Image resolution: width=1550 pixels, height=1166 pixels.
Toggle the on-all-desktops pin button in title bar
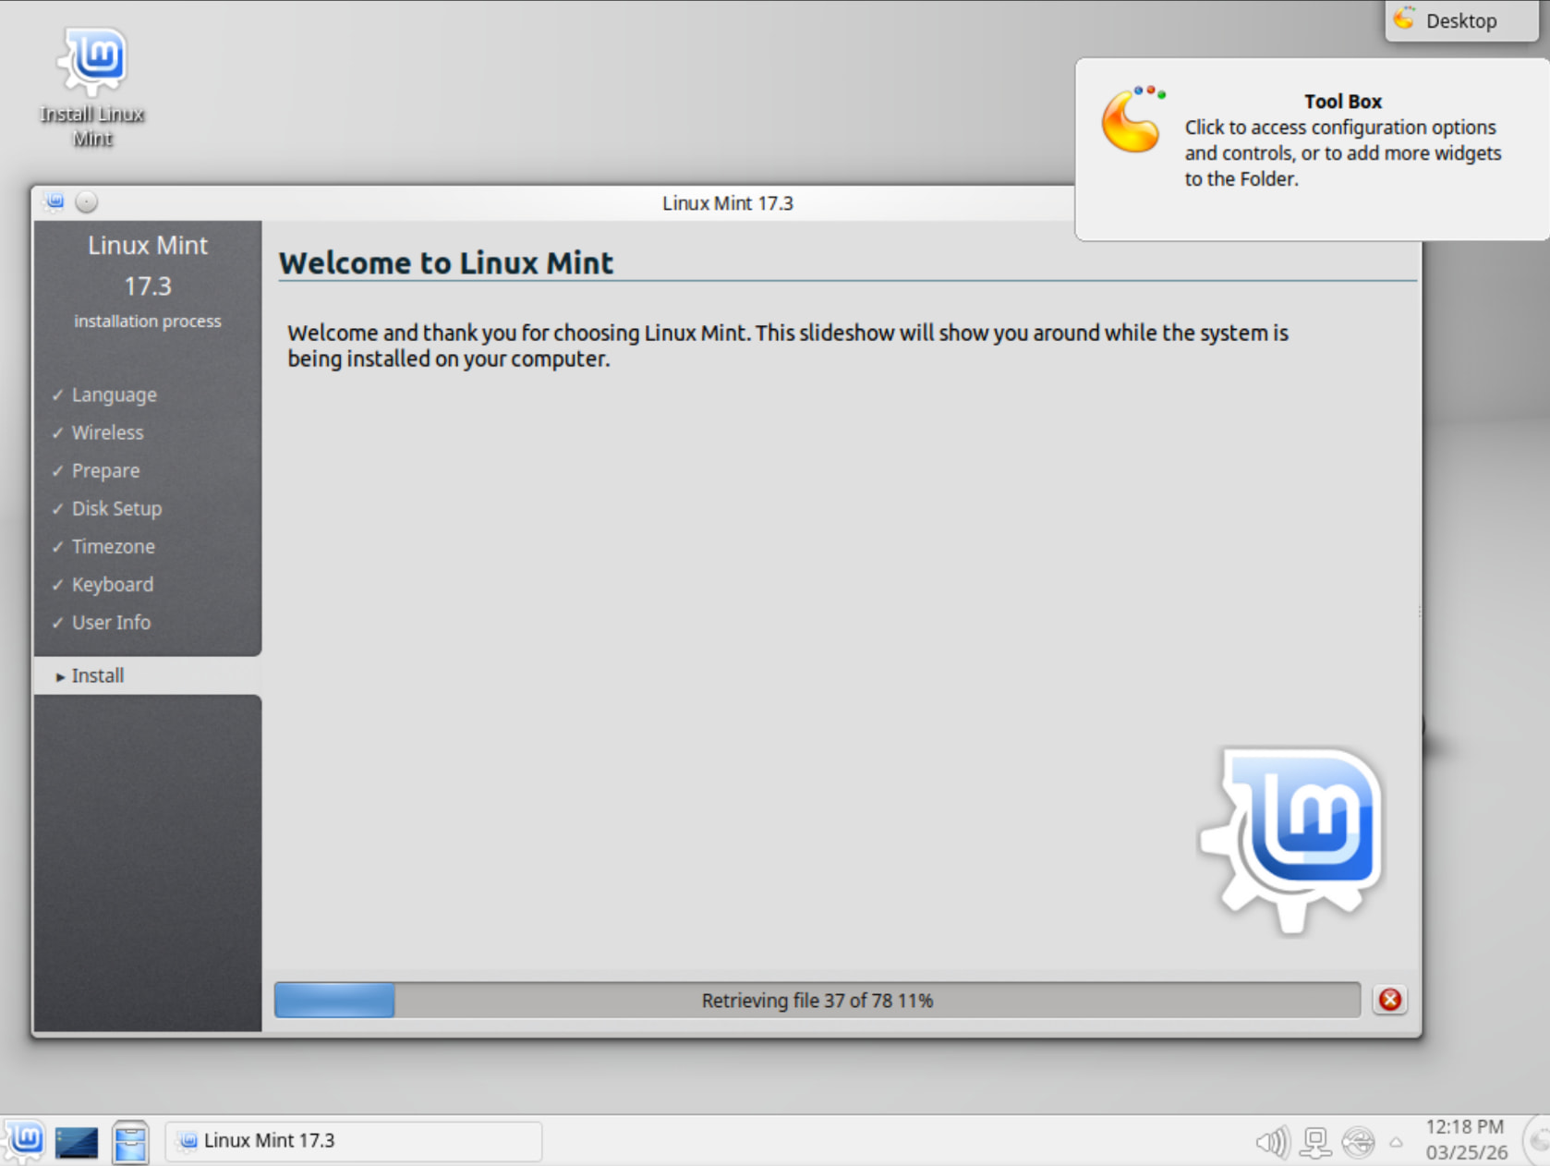(86, 201)
